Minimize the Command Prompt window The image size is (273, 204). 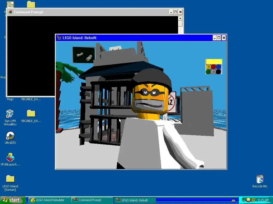click(x=171, y=12)
